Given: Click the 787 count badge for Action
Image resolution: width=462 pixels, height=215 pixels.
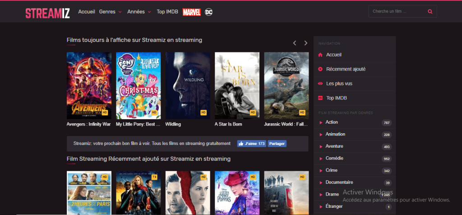Looking at the screenshot, I should pos(387,123).
